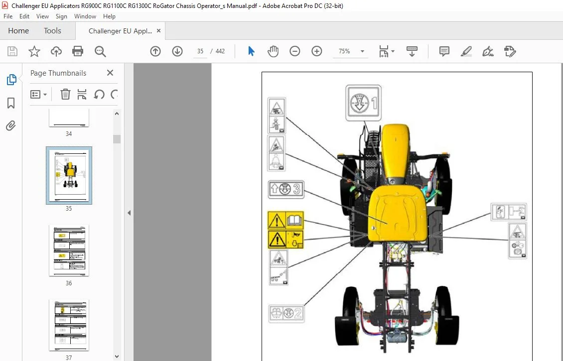Viewport: 563px width, 361px height.
Task: Click the yellow read manual warning decal
Action: point(286,220)
